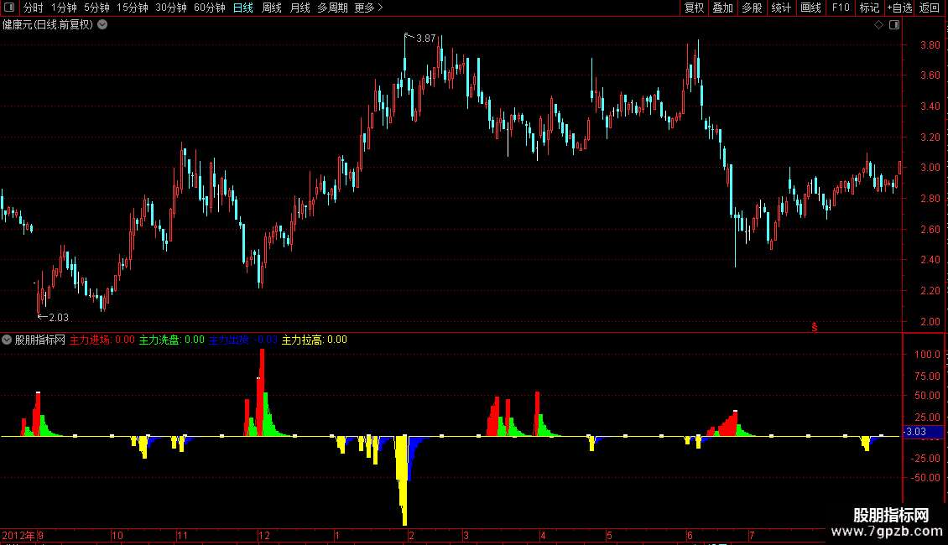Open dropdown next to 健康元 chart title
Image resolution: width=948 pixels, height=545 pixels.
pos(103,24)
